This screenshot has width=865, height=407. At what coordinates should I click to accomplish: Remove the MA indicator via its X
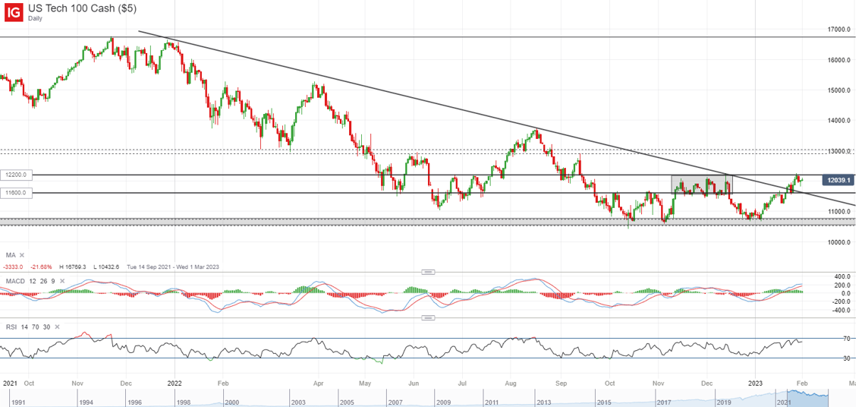[22, 256]
